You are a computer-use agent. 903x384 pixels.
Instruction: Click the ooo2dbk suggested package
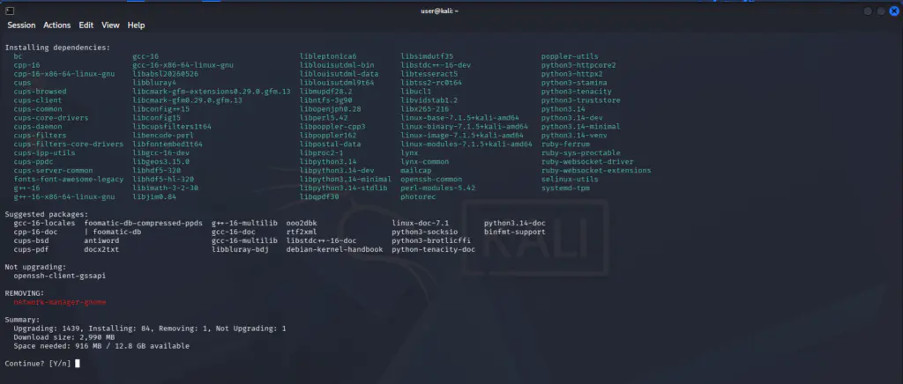(x=302, y=223)
